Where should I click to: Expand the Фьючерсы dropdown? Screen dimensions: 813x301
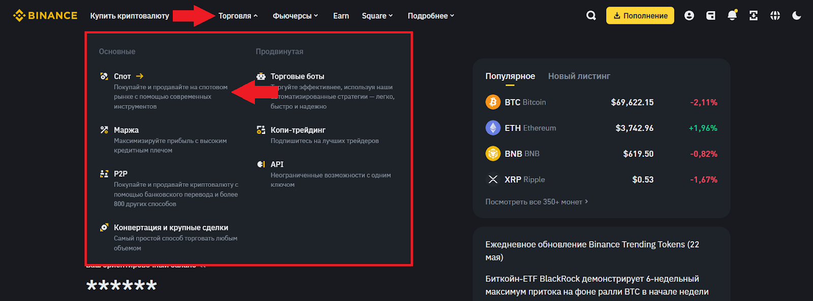[x=295, y=16]
